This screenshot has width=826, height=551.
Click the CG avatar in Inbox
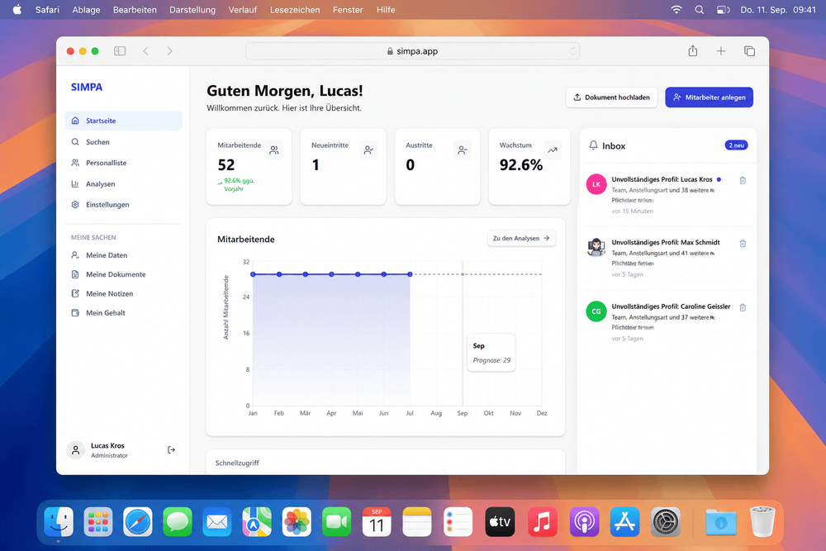596,311
